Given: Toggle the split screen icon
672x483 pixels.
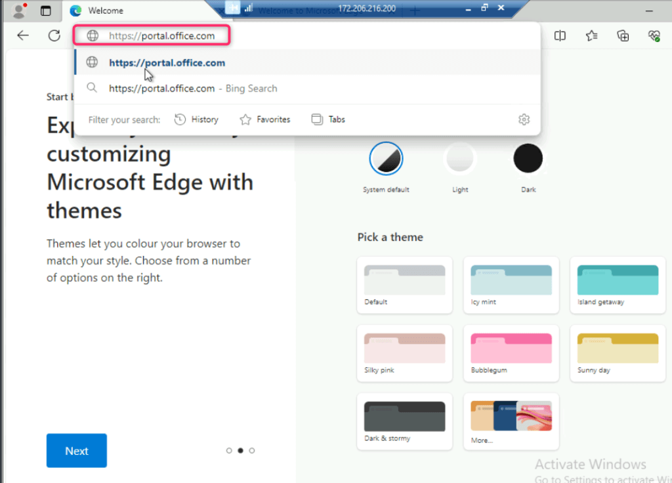Looking at the screenshot, I should point(560,36).
